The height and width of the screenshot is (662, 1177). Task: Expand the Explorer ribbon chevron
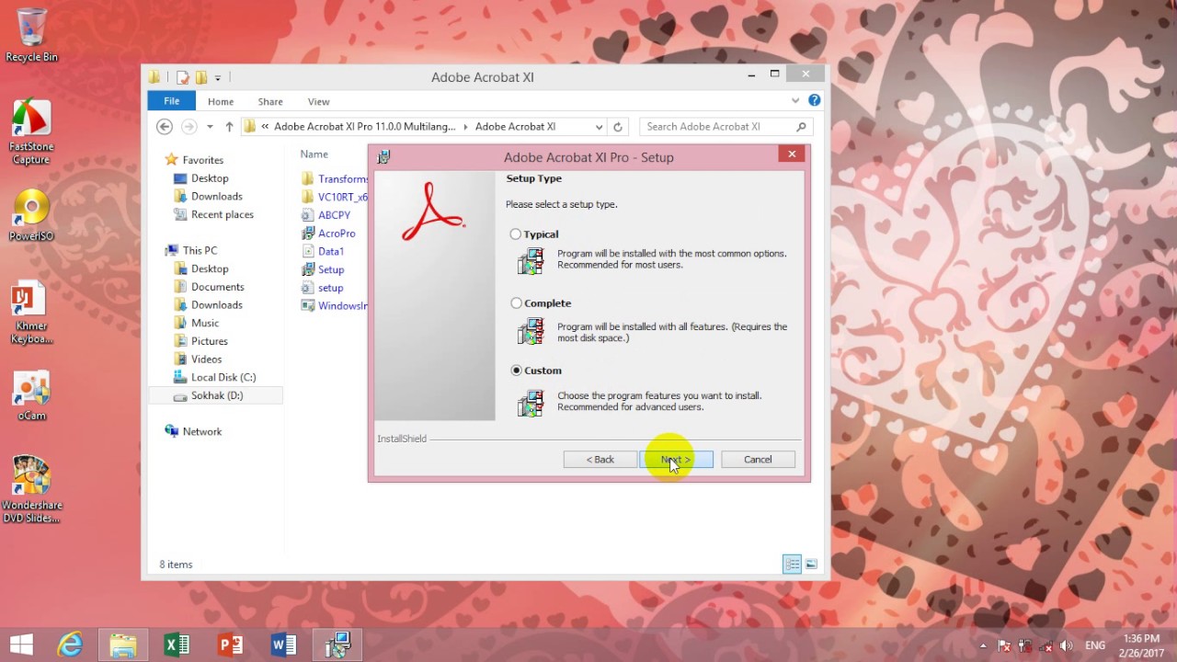click(x=795, y=101)
